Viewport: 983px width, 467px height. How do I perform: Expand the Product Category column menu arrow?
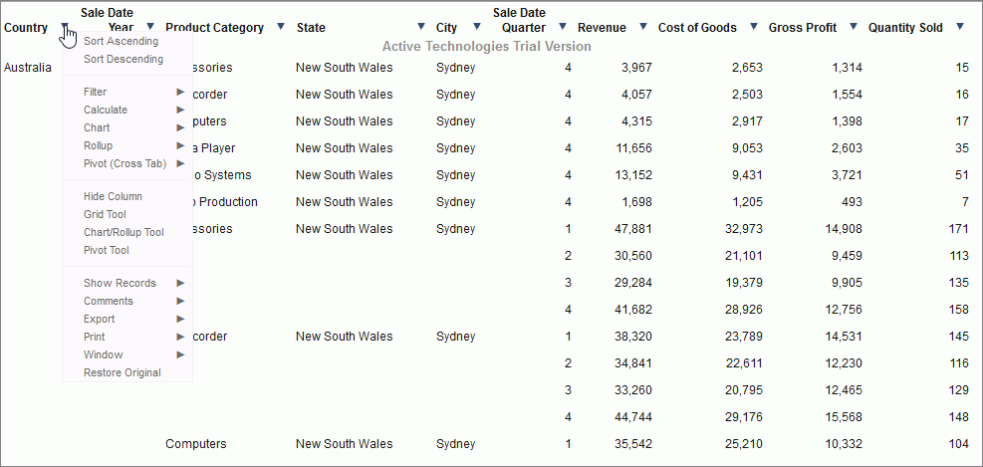point(280,27)
